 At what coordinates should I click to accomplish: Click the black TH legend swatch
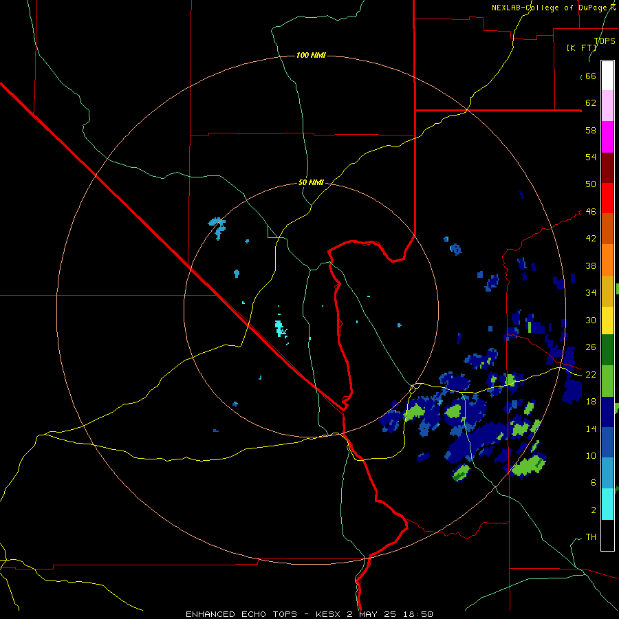[x=607, y=535]
